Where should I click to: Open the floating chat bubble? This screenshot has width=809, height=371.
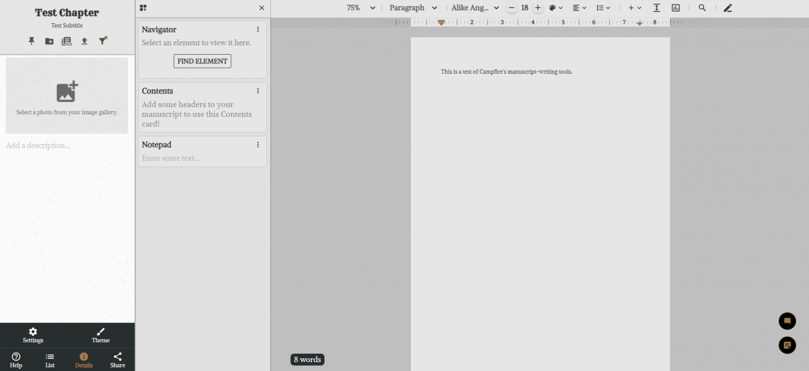(x=787, y=321)
